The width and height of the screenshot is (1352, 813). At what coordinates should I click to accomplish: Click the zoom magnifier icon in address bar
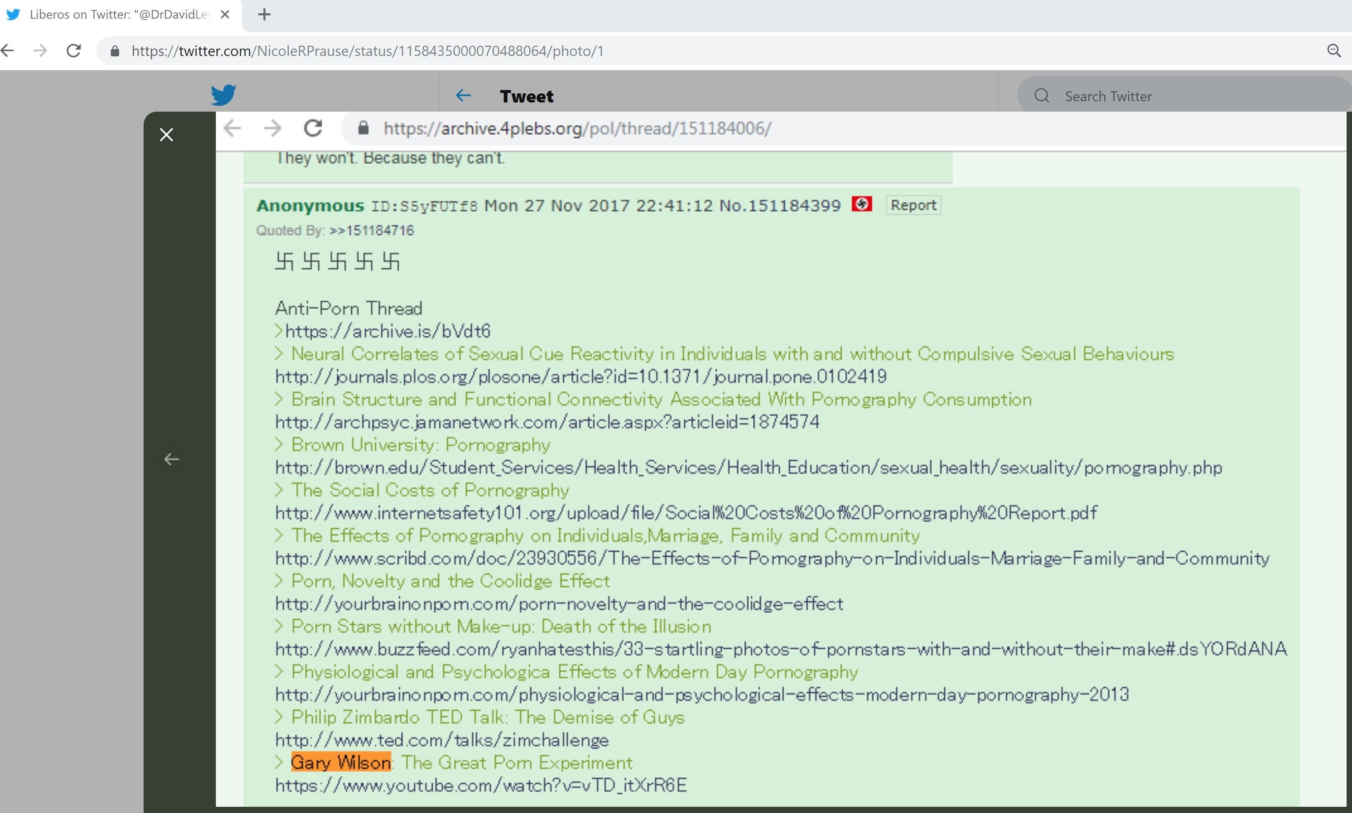[1334, 51]
